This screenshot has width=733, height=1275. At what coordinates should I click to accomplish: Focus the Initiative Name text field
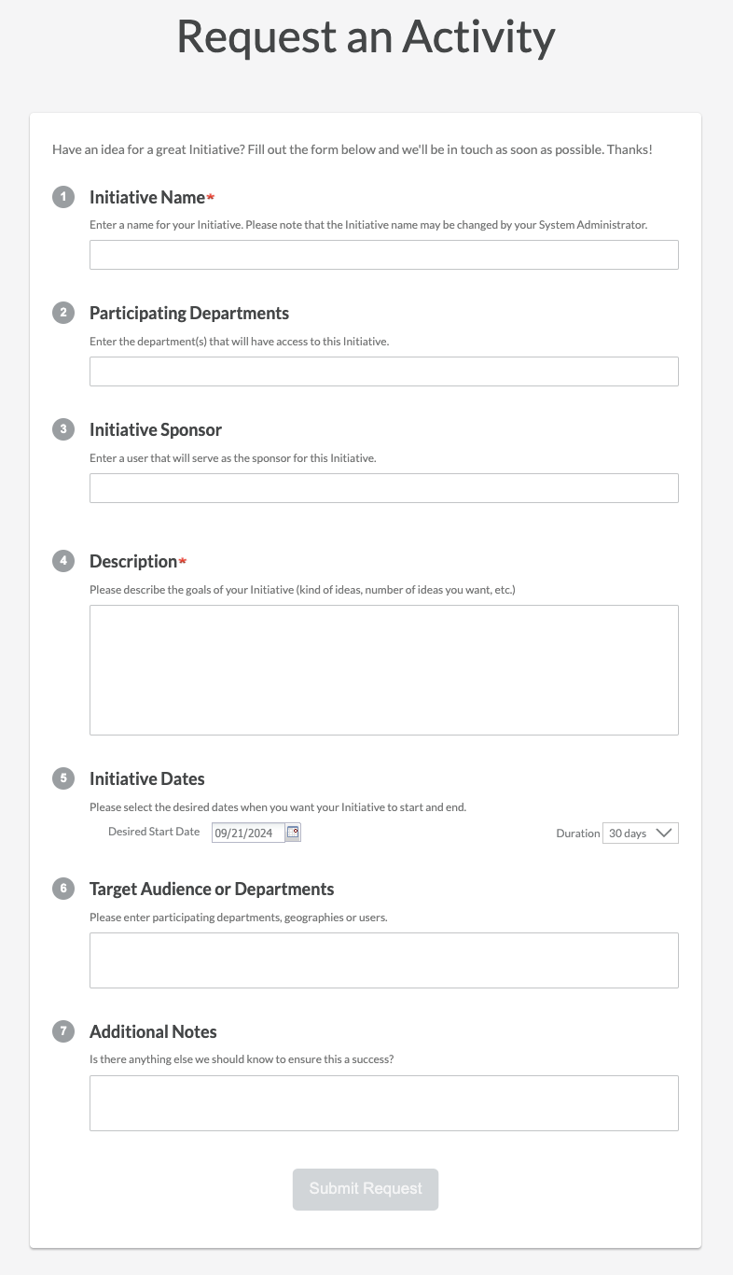pos(384,255)
